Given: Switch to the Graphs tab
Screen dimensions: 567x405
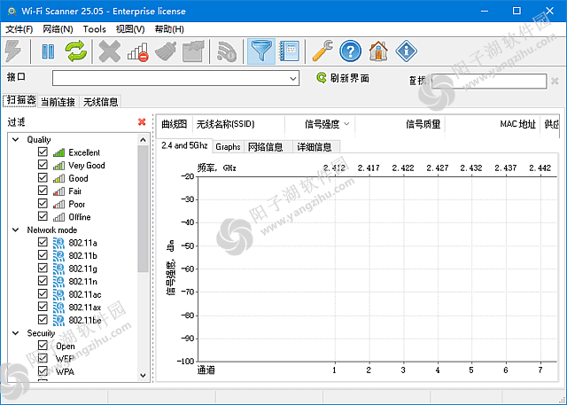Looking at the screenshot, I should coord(228,146).
